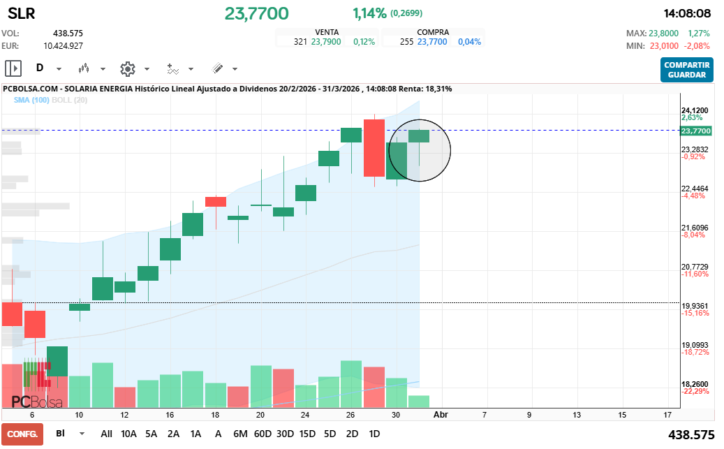Click the add indicator icon
The image size is (724, 449).
(172, 68)
